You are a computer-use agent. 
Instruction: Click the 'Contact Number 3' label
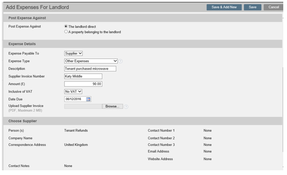[161, 145]
